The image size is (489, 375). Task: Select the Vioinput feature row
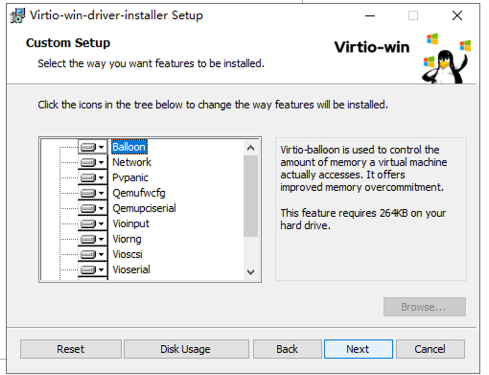pyautogui.click(x=131, y=223)
